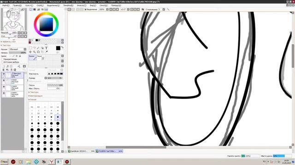Expand the Векторизация section
The width and height of the screenshot is (295, 165).
36,96
